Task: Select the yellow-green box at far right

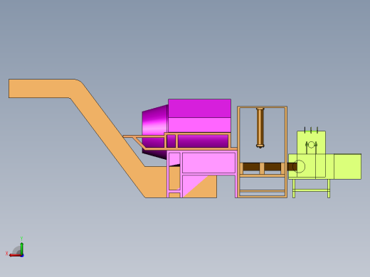Action: pyautogui.click(x=347, y=166)
